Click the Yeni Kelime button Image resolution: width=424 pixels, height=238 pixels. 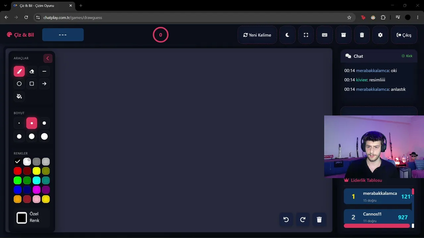(x=257, y=35)
